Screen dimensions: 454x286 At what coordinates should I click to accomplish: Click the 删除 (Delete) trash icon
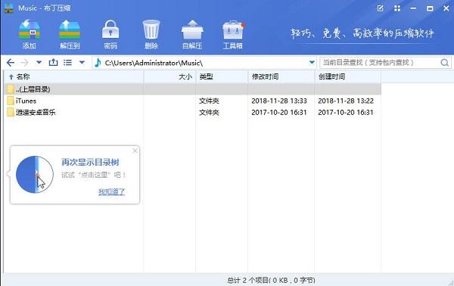(x=151, y=34)
